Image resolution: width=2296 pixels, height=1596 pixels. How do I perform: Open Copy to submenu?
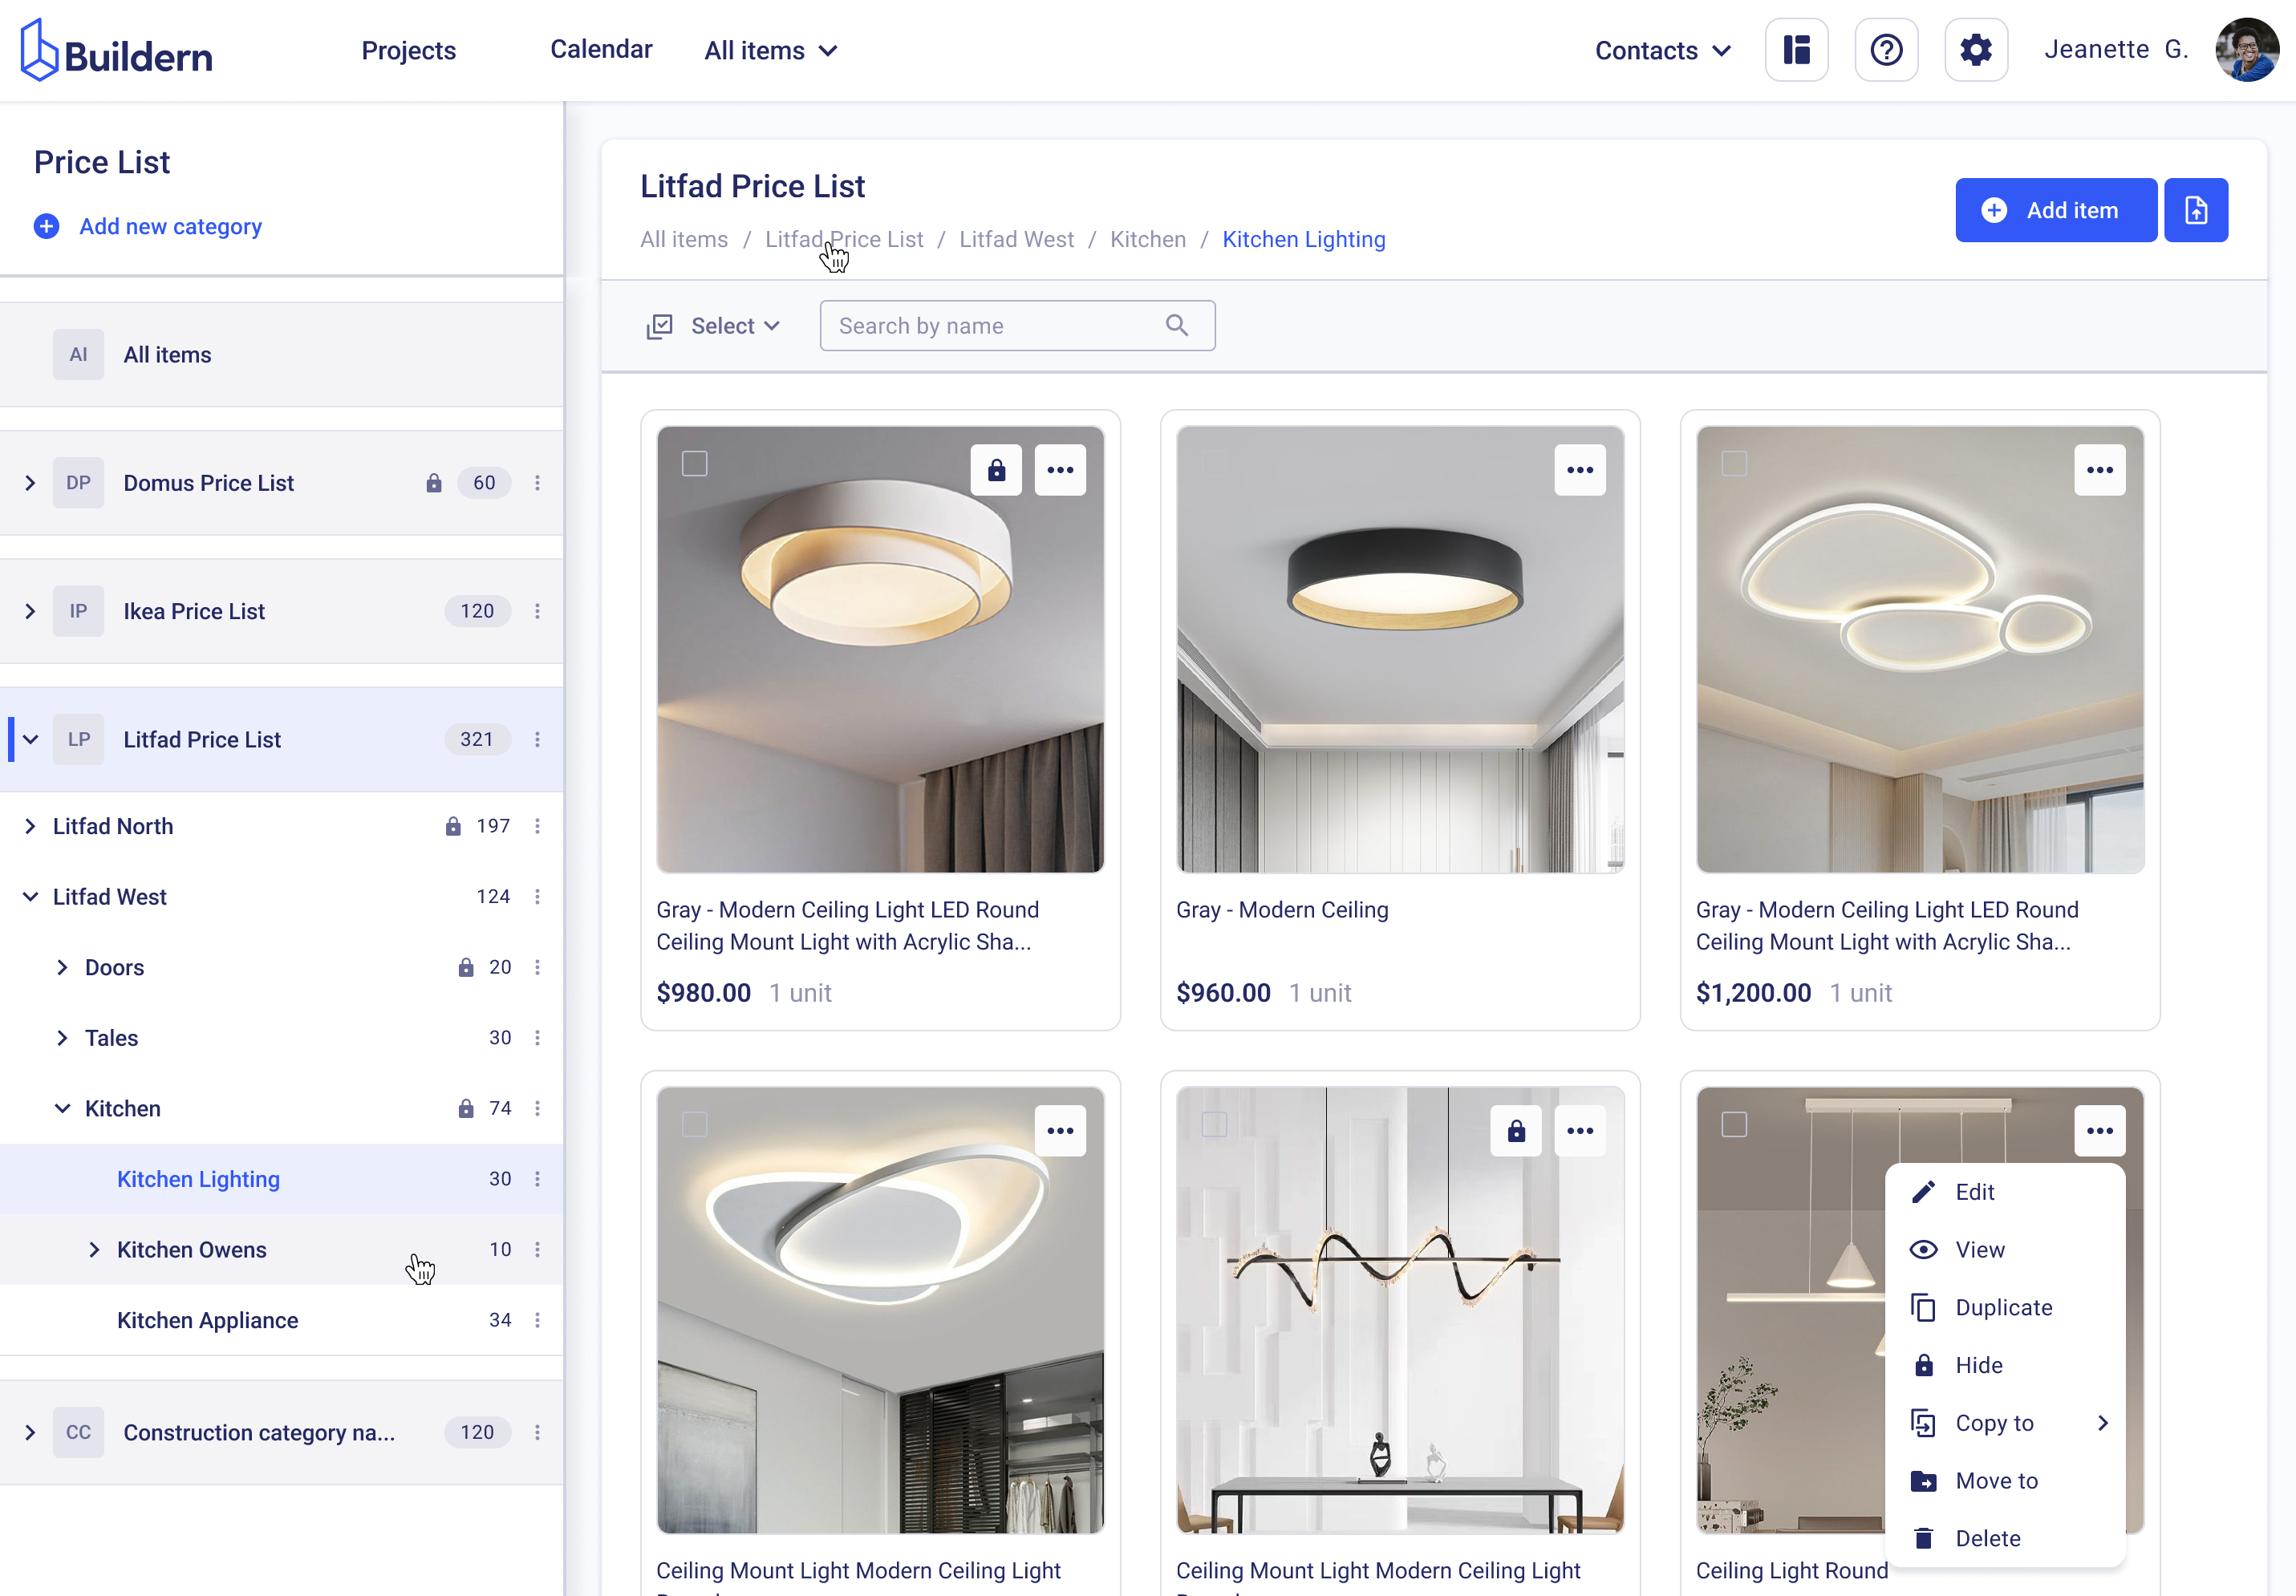click(x=2005, y=1423)
